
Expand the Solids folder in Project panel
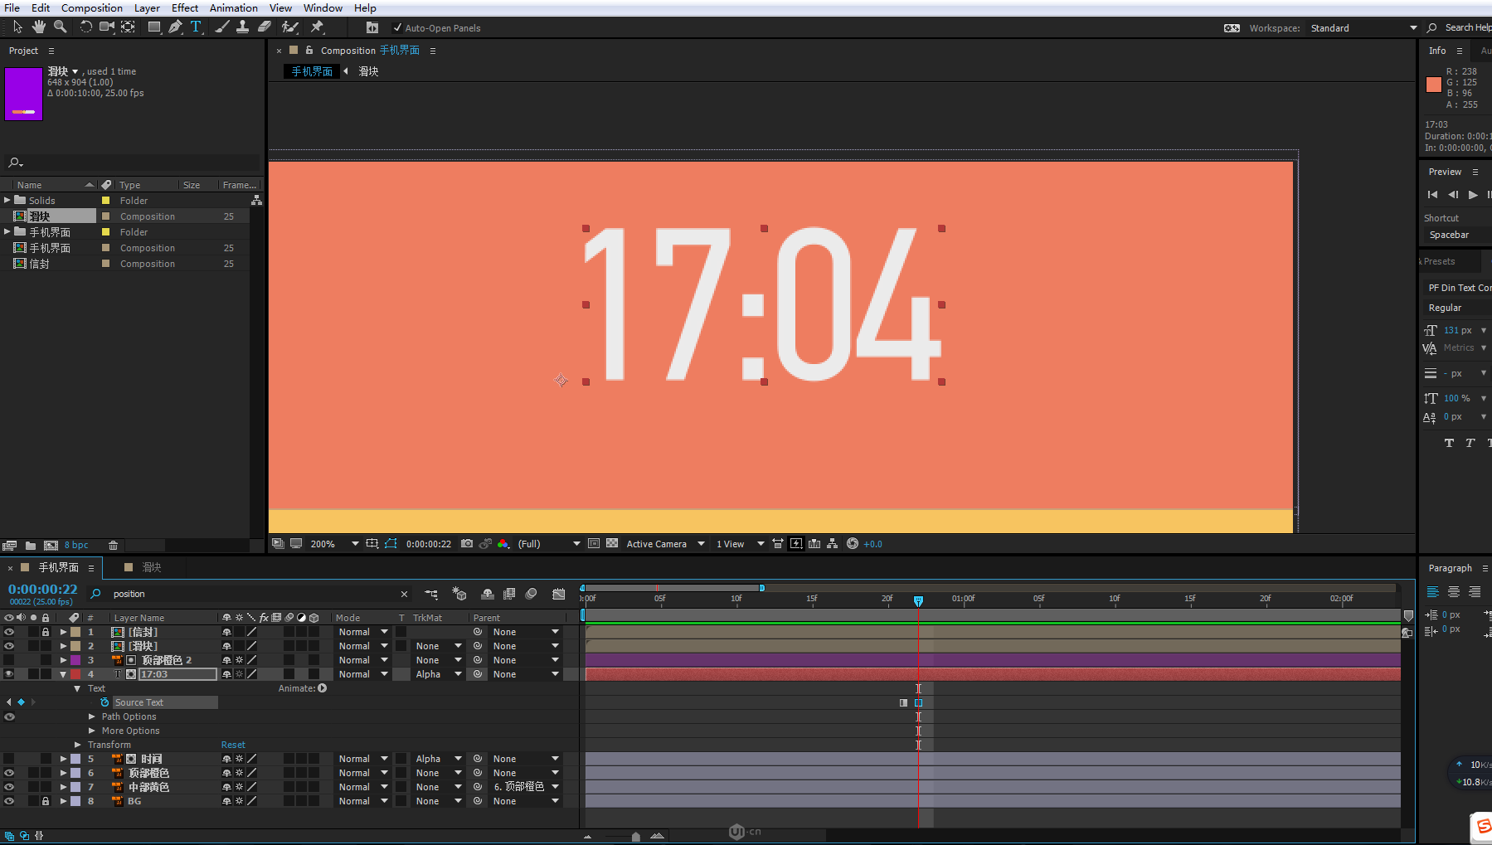[7, 200]
